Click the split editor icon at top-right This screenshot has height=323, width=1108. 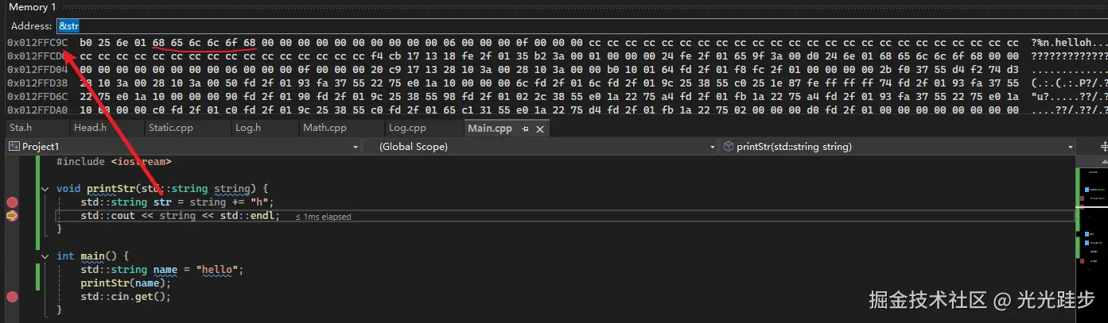[x=1103, y=147]
